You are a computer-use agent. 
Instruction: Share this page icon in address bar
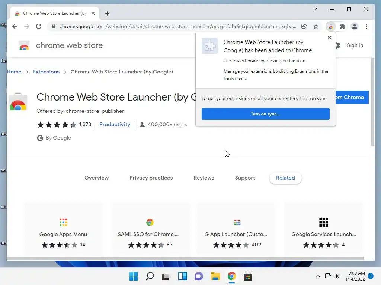tap(304, 26)
